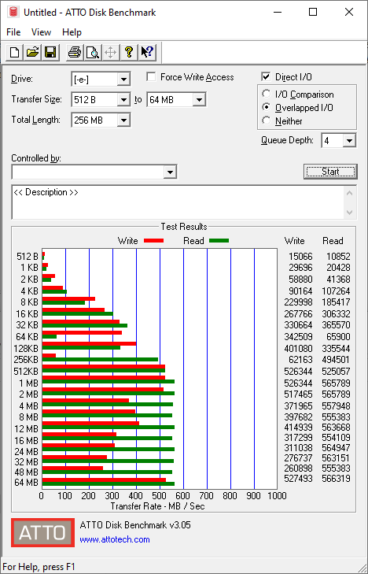Open the File menu
The width and height of the screenshot is (368, 574).
13,32
